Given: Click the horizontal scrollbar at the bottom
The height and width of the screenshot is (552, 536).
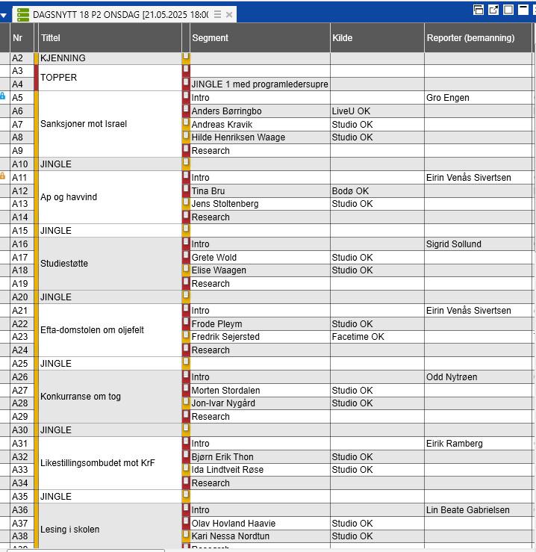Looking at the screenshot, I should tap(86, 551).
